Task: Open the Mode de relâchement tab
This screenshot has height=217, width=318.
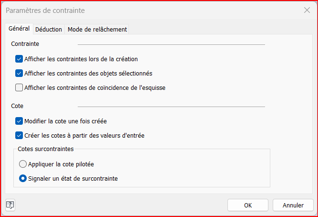Action: pyautogui.click(x=97, y=29)
